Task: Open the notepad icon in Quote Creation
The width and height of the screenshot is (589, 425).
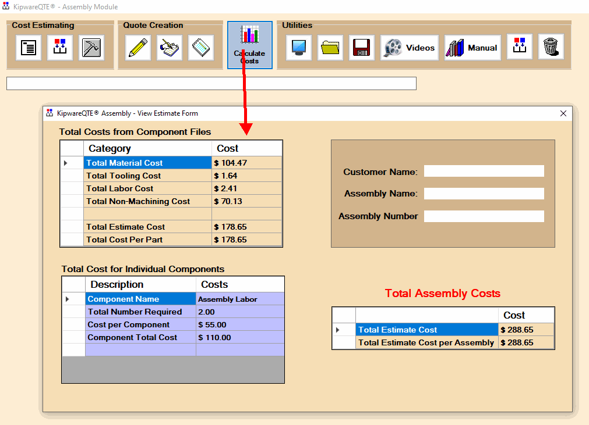Action: point(201,48)
